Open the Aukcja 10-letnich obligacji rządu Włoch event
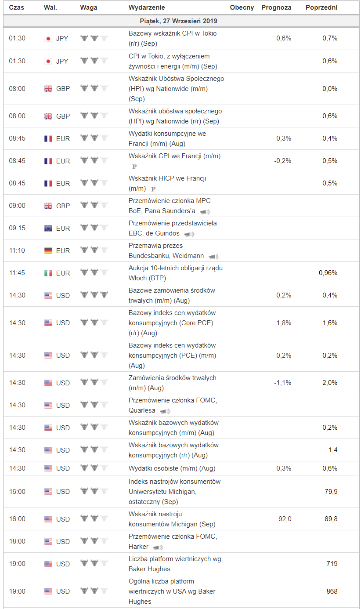Screen dimensions: 361x609 pos(175,273)
